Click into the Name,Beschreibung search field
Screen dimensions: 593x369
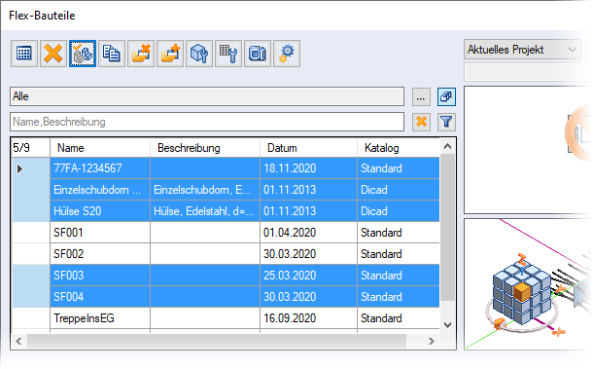pos(207,122)
